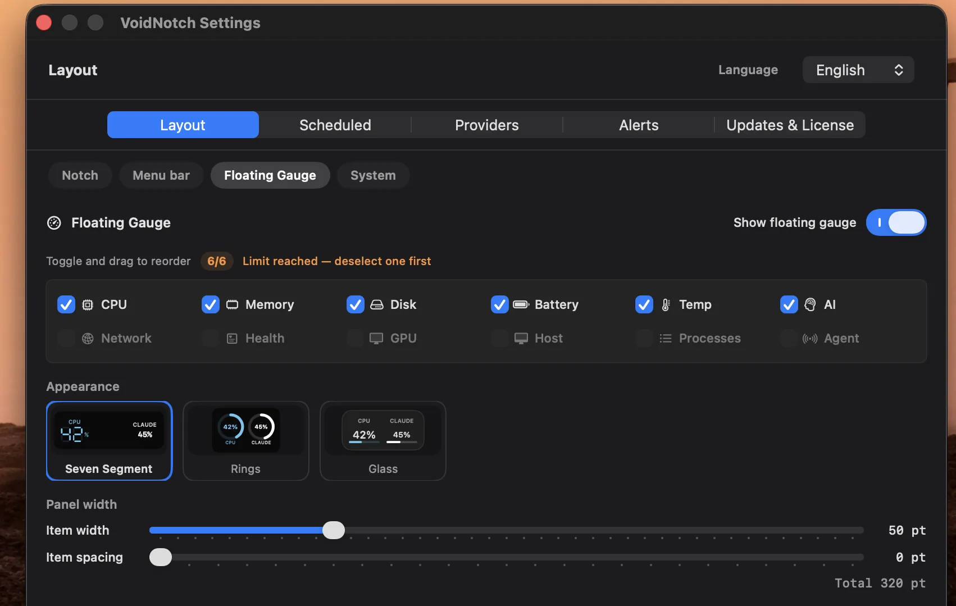
Task: Choose the Seven Segment appearance style
Action: coord(109,441)
